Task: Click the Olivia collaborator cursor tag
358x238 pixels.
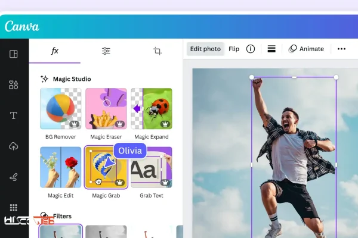Action: pyautogui.click(x=130, y=151)
